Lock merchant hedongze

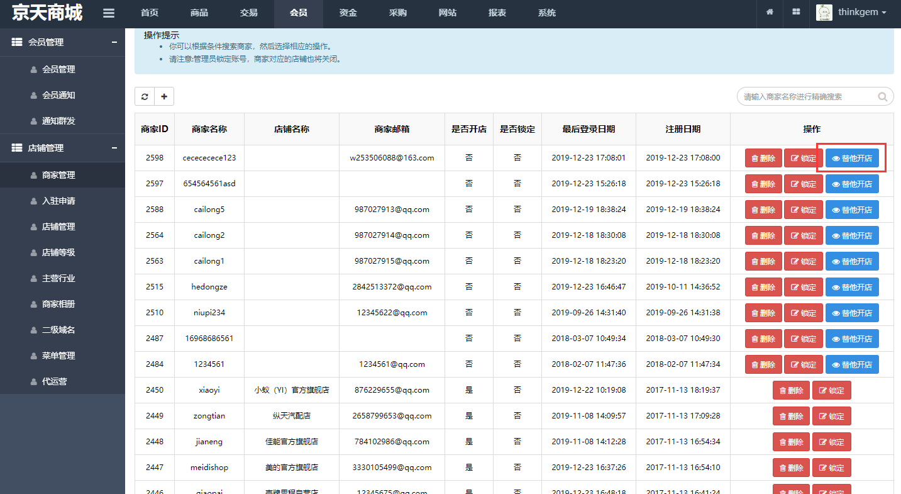click(804, 287)
